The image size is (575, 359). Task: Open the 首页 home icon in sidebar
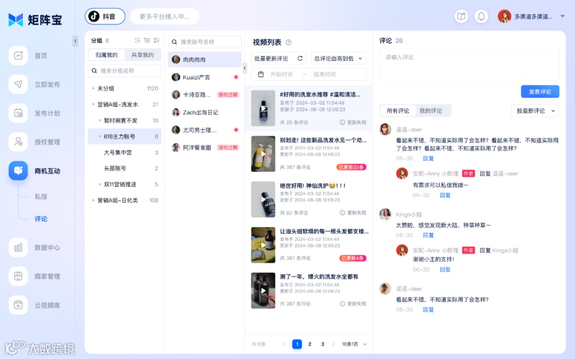(18, 55)
